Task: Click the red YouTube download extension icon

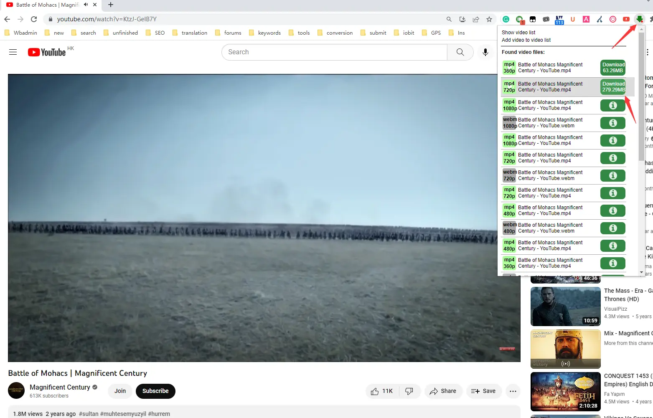Action: point(626,19)
